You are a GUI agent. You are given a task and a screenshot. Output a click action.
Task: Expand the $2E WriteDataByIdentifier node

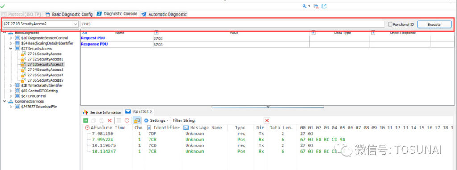point(11,85)
